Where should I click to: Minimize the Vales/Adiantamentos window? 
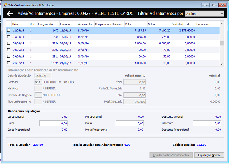[205, 5]
